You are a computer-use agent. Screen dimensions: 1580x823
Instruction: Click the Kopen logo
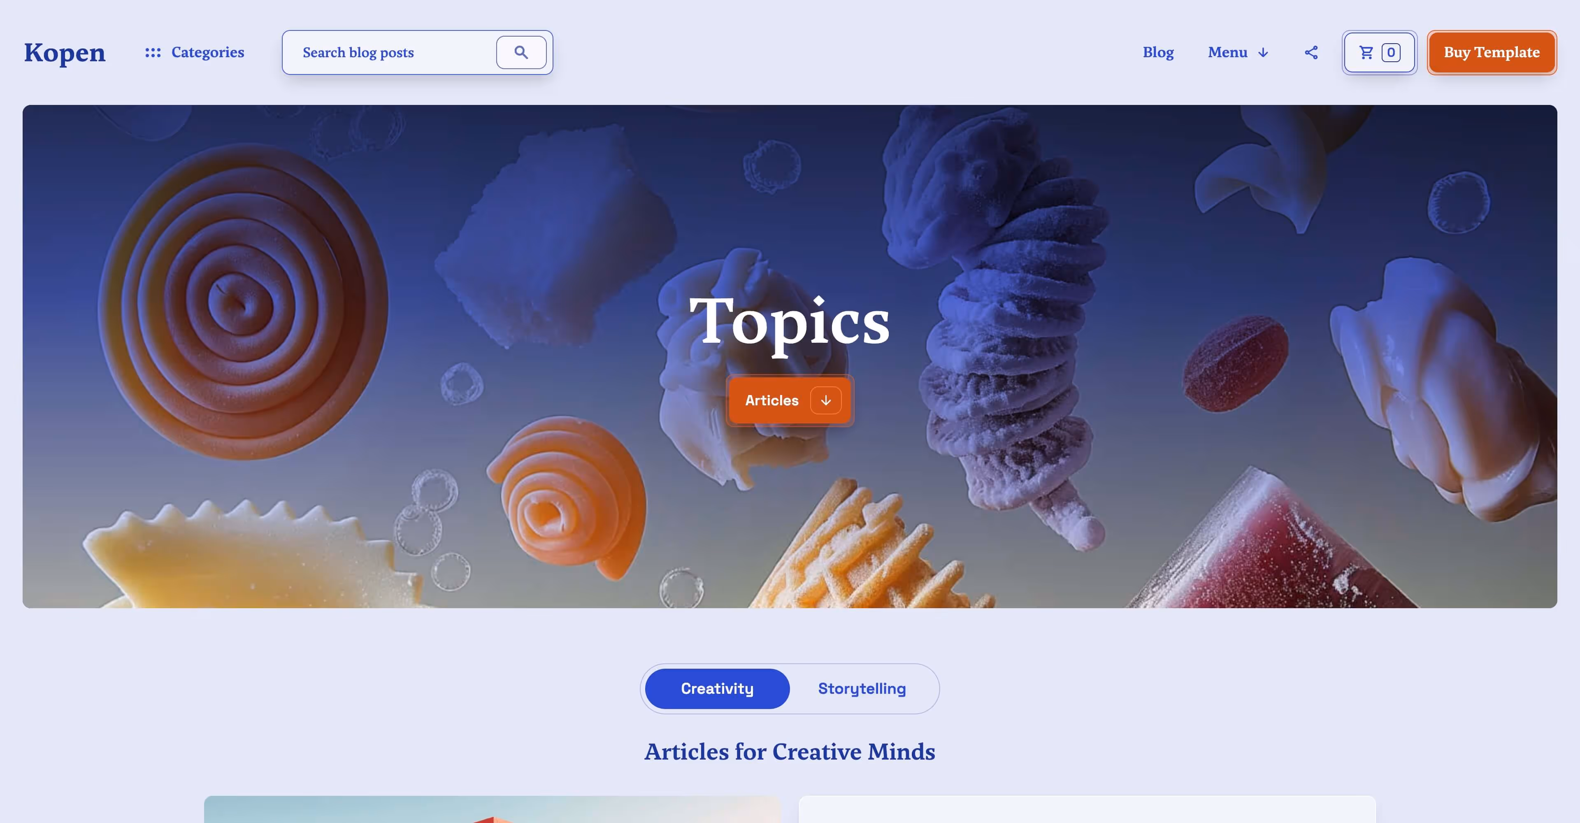[x=65, y=52]
